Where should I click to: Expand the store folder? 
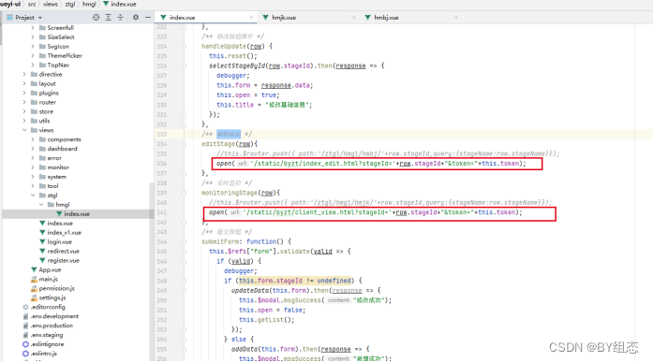click(24, 112)
